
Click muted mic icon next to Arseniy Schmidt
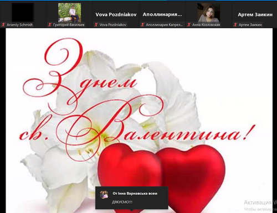click(3, 24)
